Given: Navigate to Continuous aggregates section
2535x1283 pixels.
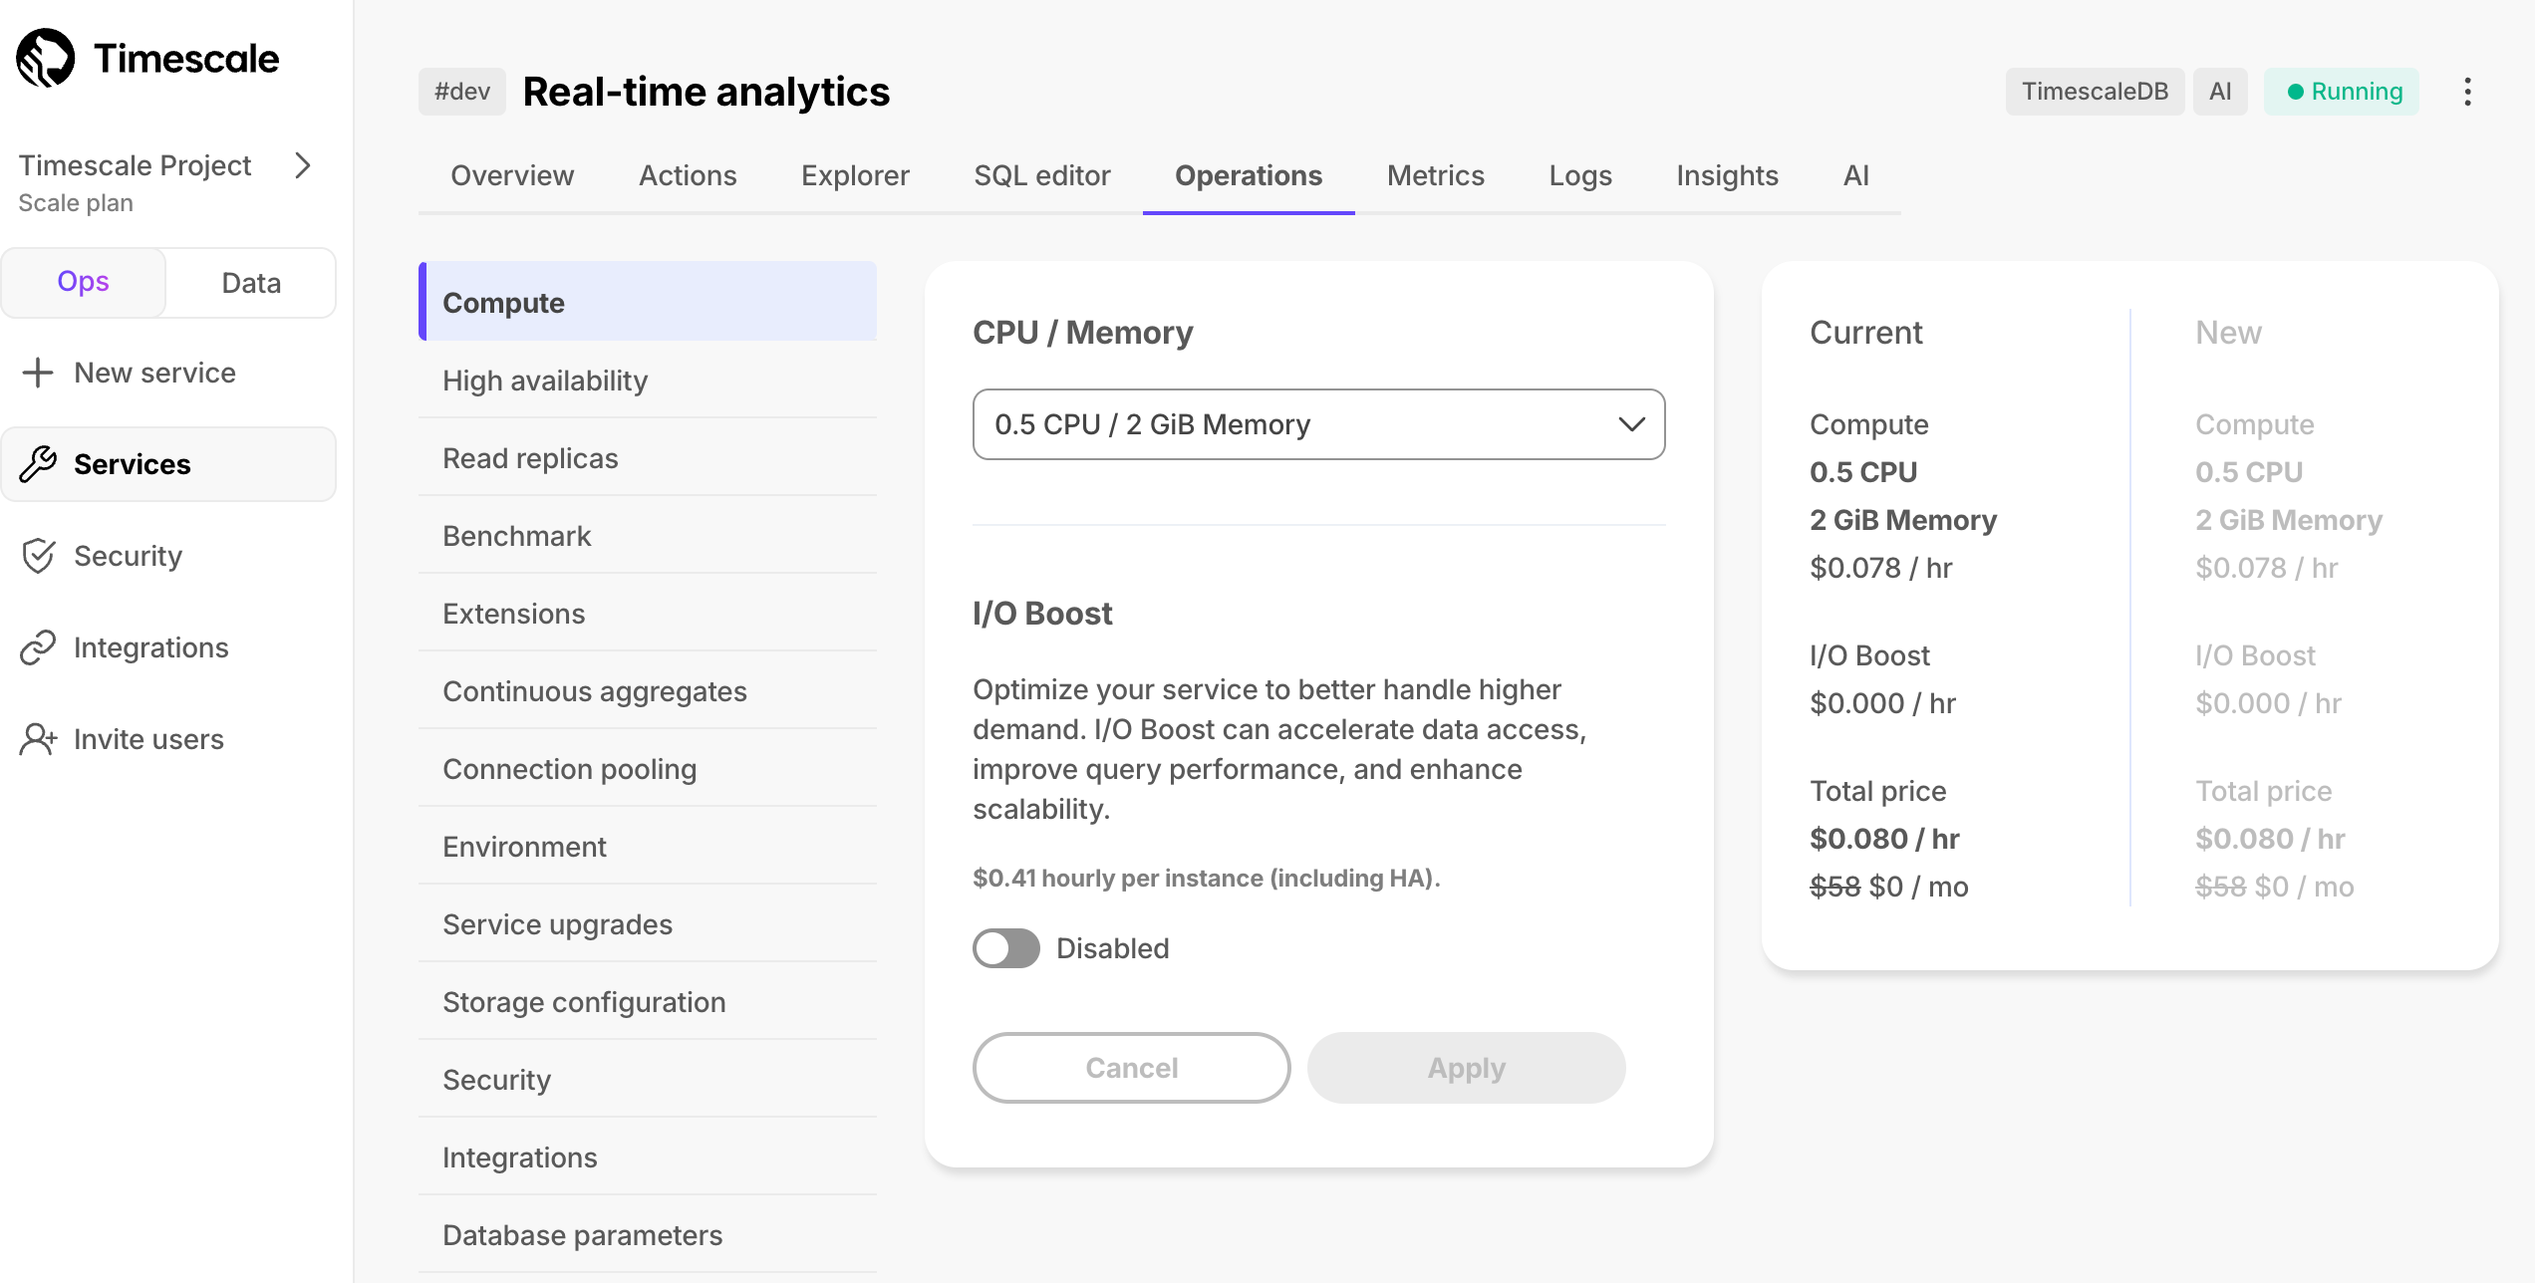Looking at the screenshot, I should pos(594,689).
